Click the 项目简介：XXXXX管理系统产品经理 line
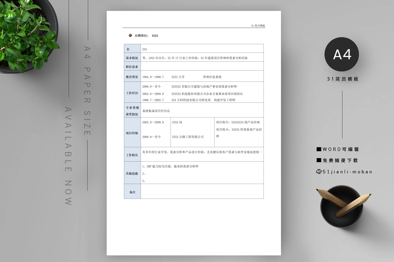Image resolution: width=394 pixels, height=262 pixels. [x=239, y=133]
